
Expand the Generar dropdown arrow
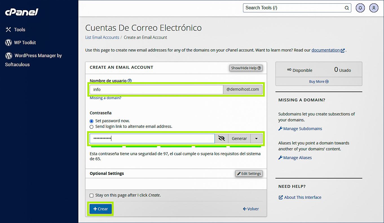tap(257, 138)
